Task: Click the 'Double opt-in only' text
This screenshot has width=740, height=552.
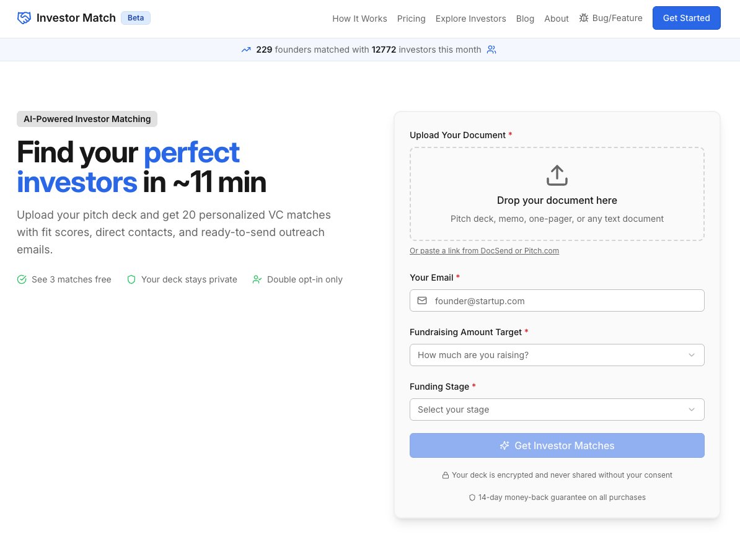Action: (305, 279)
